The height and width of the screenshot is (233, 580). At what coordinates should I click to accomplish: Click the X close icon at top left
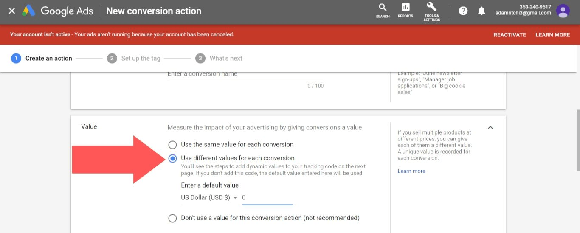pyautogui.click(x=12, y=11)
